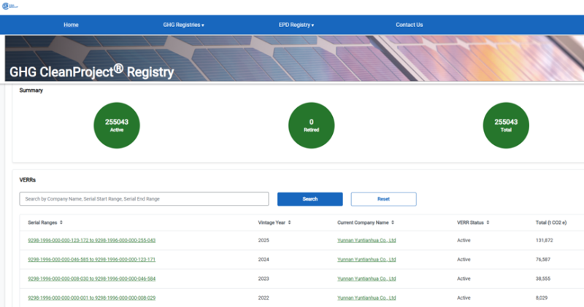Select the 2025 vintage year cell
The image size is (584, 307).
[264, 241]
